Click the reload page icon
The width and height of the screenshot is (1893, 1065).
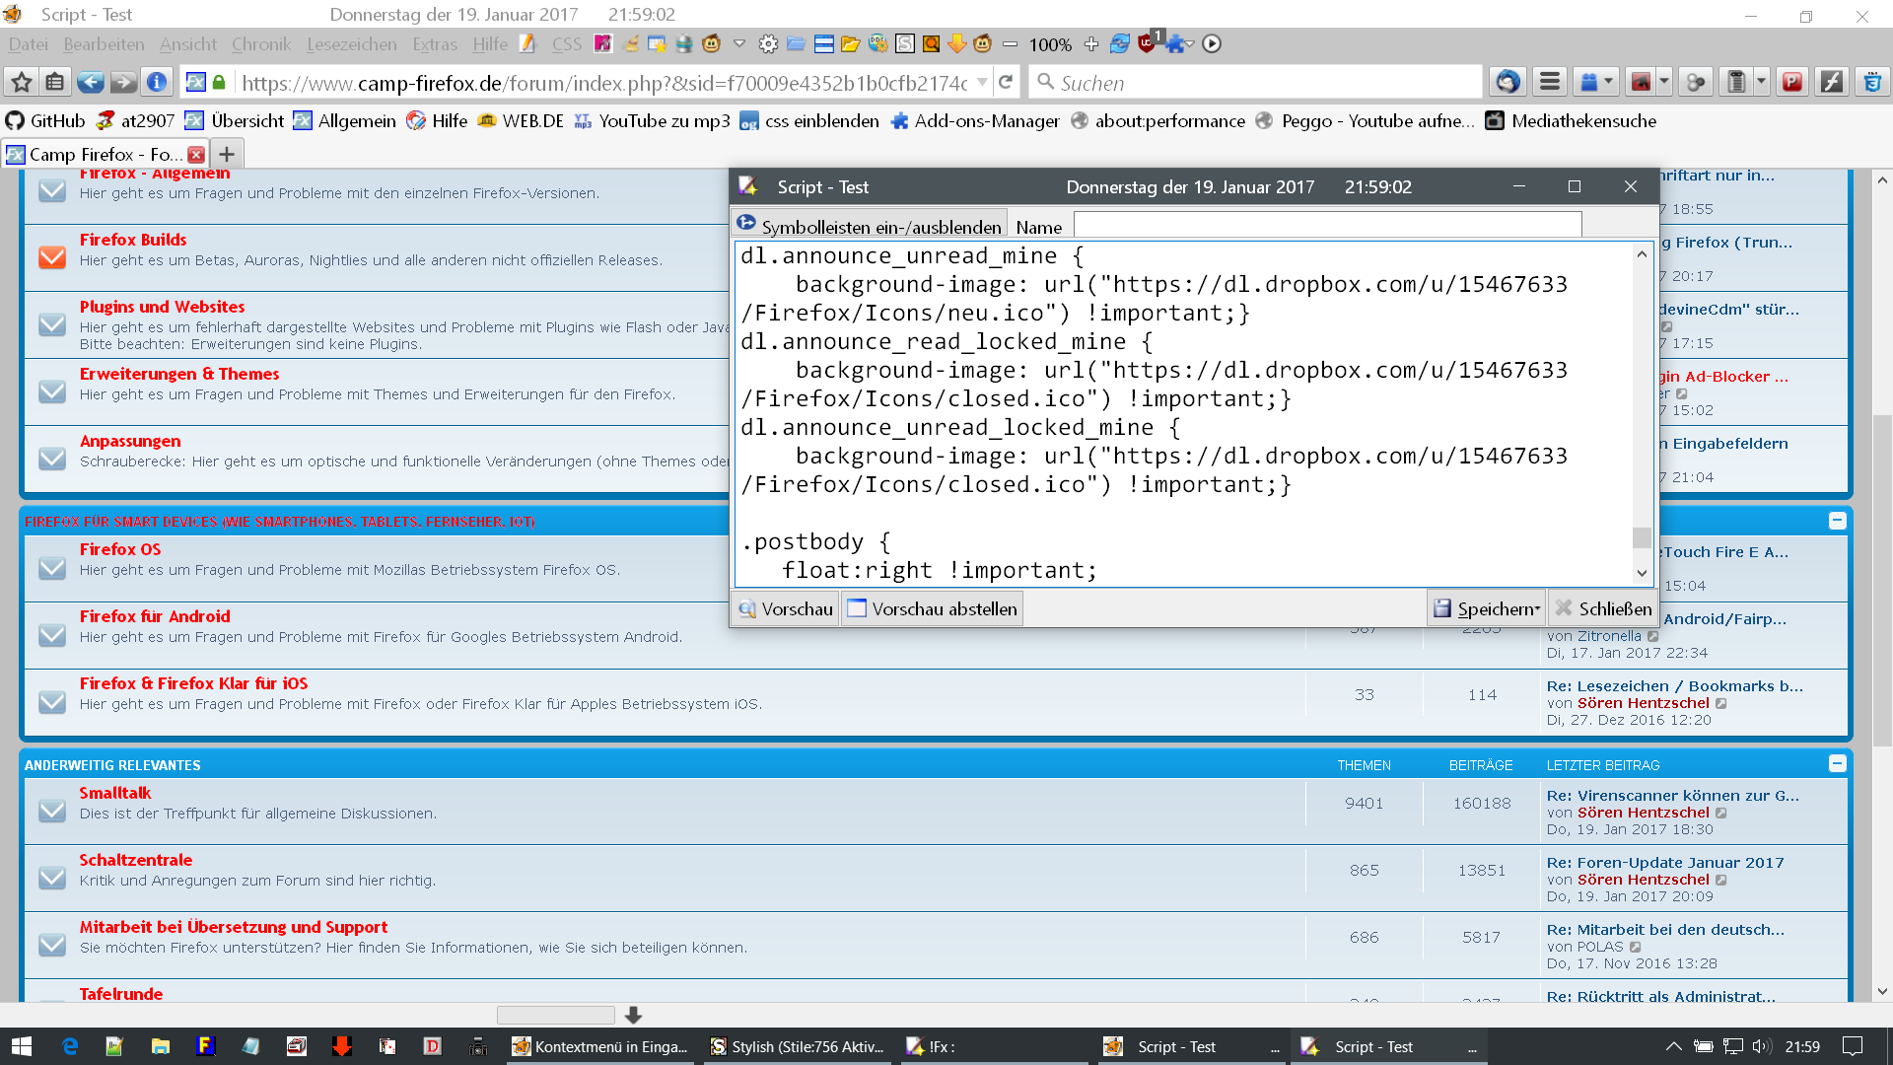(x=1006, y=83)
